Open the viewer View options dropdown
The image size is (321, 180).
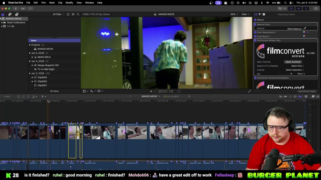[245, 14]
